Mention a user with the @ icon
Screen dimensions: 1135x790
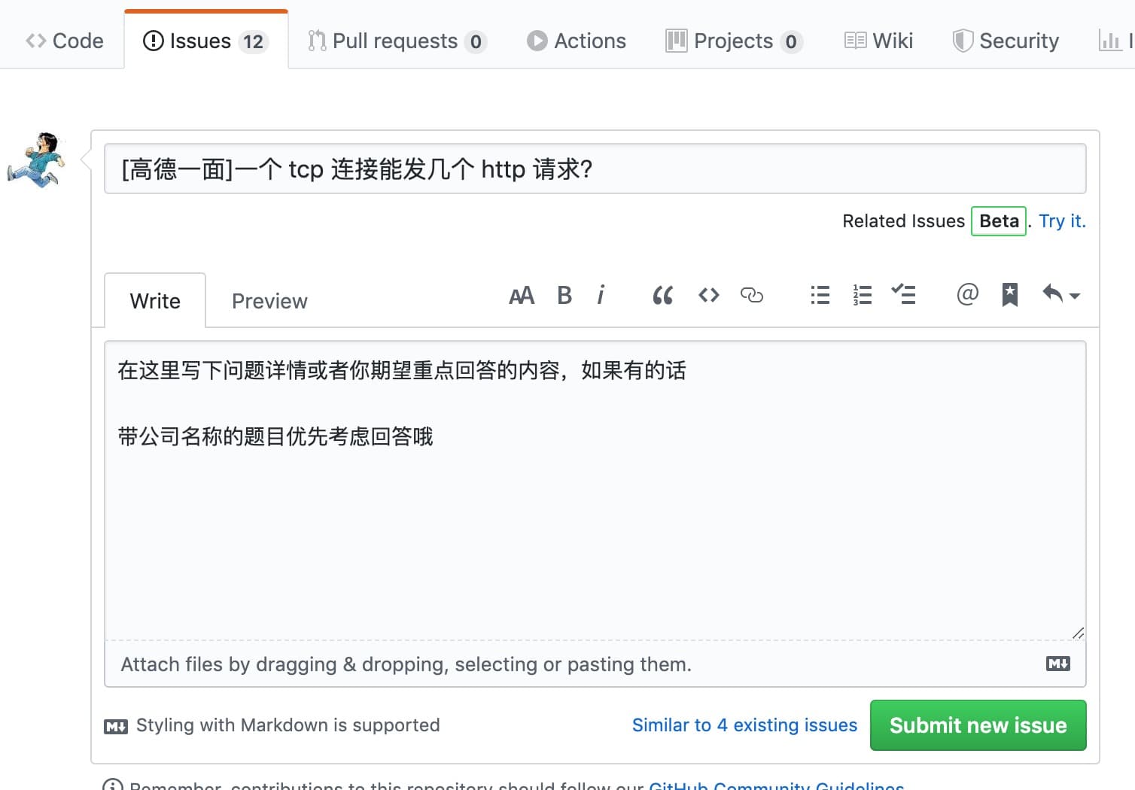tap(967, 294)
